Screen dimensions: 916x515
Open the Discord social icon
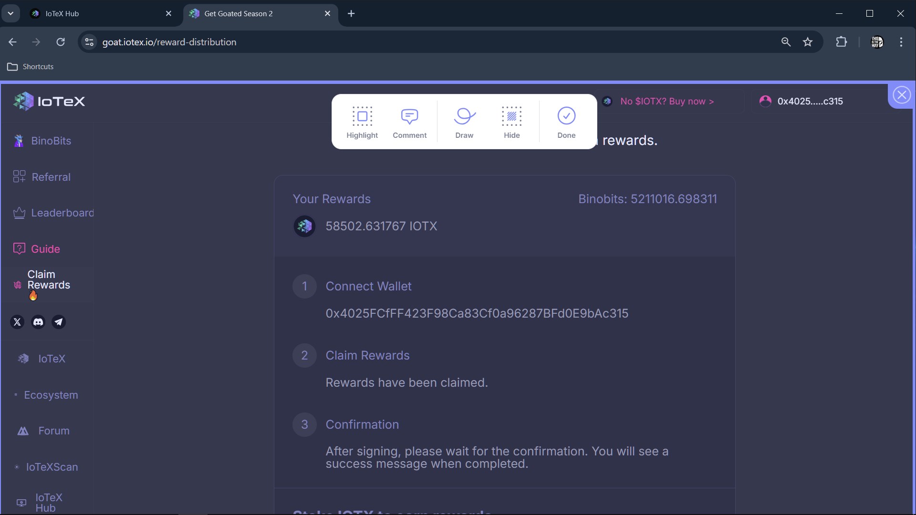[38, 322]
